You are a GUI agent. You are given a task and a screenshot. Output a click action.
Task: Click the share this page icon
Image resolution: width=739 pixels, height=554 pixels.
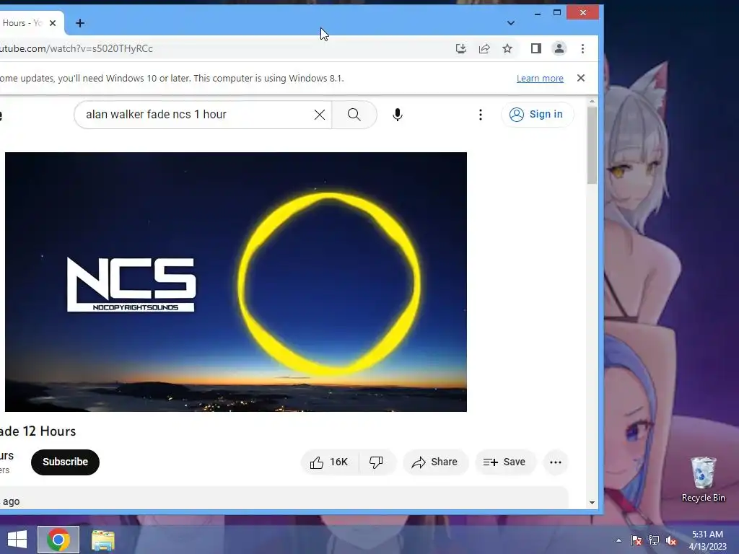484,48
